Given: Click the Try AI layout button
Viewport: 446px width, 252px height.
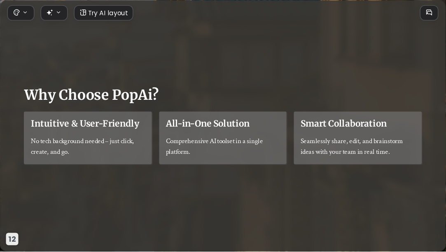Looking at the screenshot, I should pos(103,13).
